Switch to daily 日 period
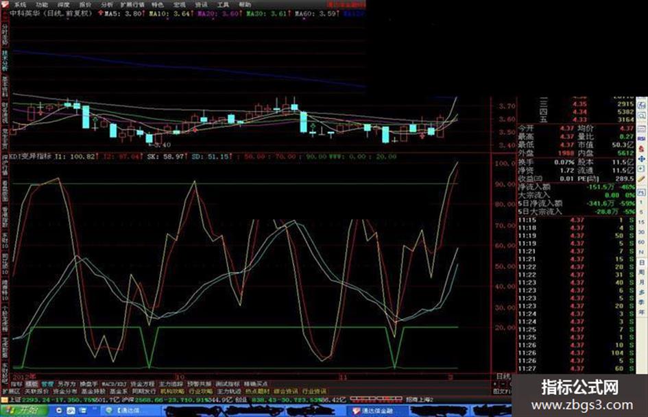Screen dimensions: 648x417 pyautogui.click(x=641, y=262)
